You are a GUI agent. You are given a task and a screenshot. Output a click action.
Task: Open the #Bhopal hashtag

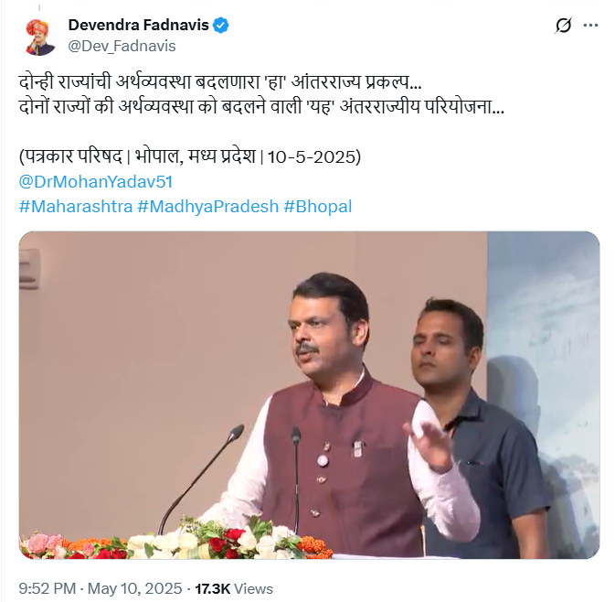click(x=318, y=206)
